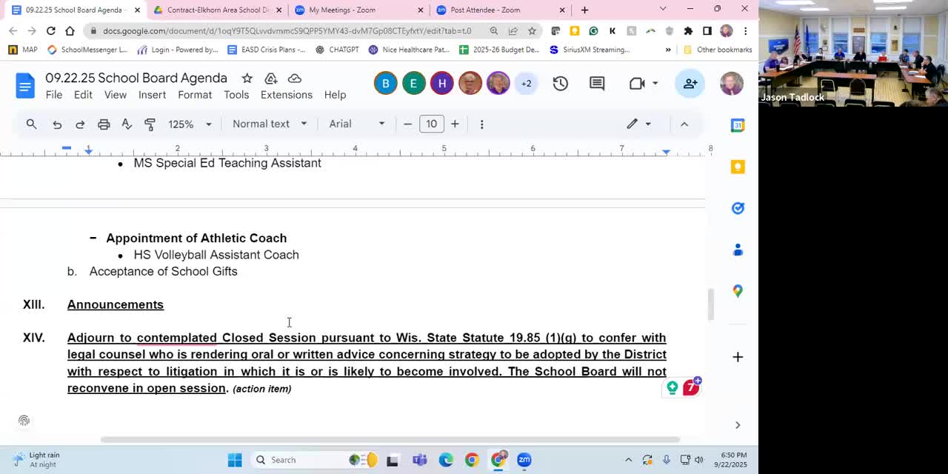The image size is (948, 474).
Task: Print the document using printer icon
Action: click(x=104, y=124)
